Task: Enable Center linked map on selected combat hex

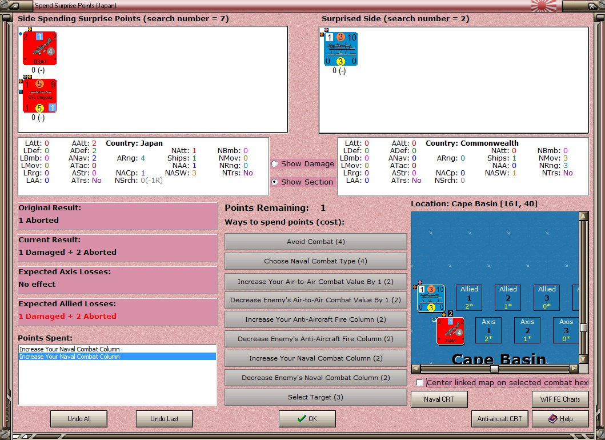Action: 420,382
